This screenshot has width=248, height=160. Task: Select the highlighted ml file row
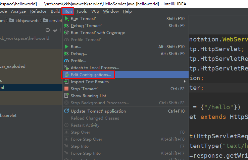(x=31, y=88)
